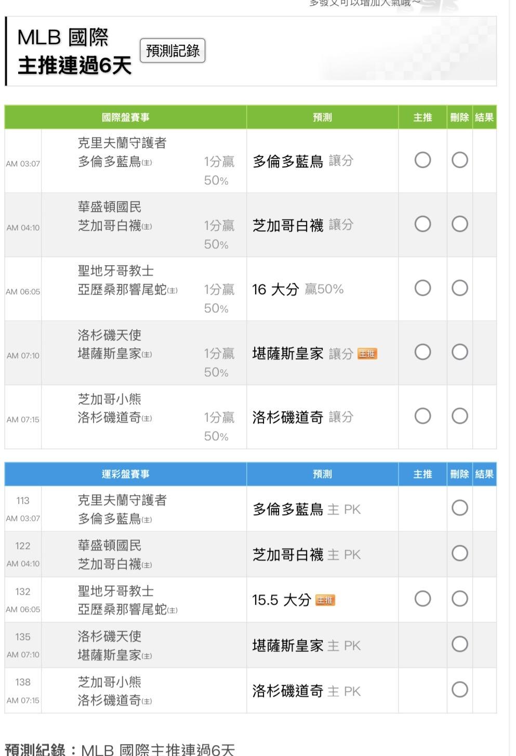Select 主推 radio for 多倫多藍鳥 讓分 international row
Viewport: 516px width, 756px height.
tap(422, 160)
